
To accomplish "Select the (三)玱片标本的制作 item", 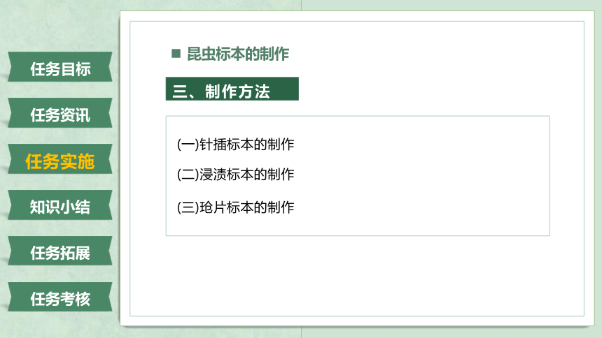I will [x=235, y=207].
